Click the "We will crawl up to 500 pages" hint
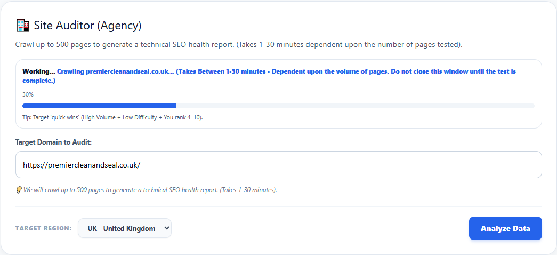This screenshot has width=557, height=255. (x=150, y=190)
